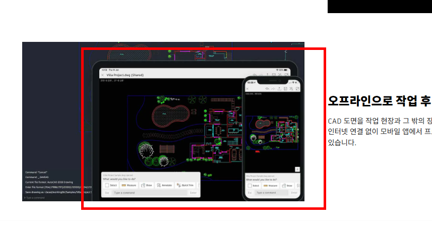Expand the phone command panel with the chevron button
This screenshot has height=225, width=432.
(297, 170)
